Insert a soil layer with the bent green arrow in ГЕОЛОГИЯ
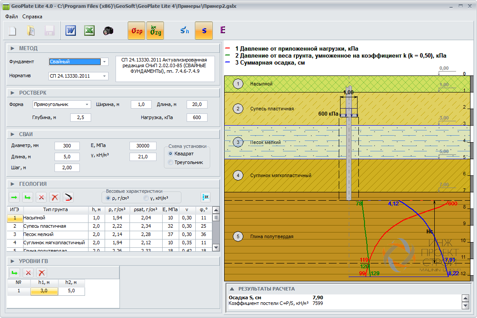This screenshot has width=477, height=318. (x=27, y=198)
